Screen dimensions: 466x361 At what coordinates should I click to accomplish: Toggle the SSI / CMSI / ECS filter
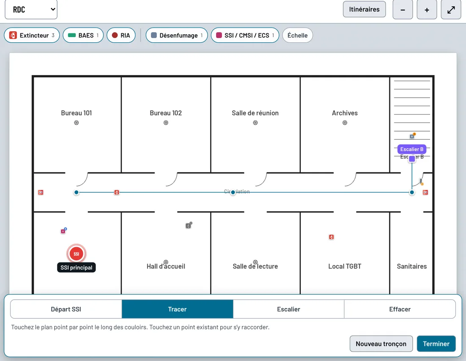point(245,36)
